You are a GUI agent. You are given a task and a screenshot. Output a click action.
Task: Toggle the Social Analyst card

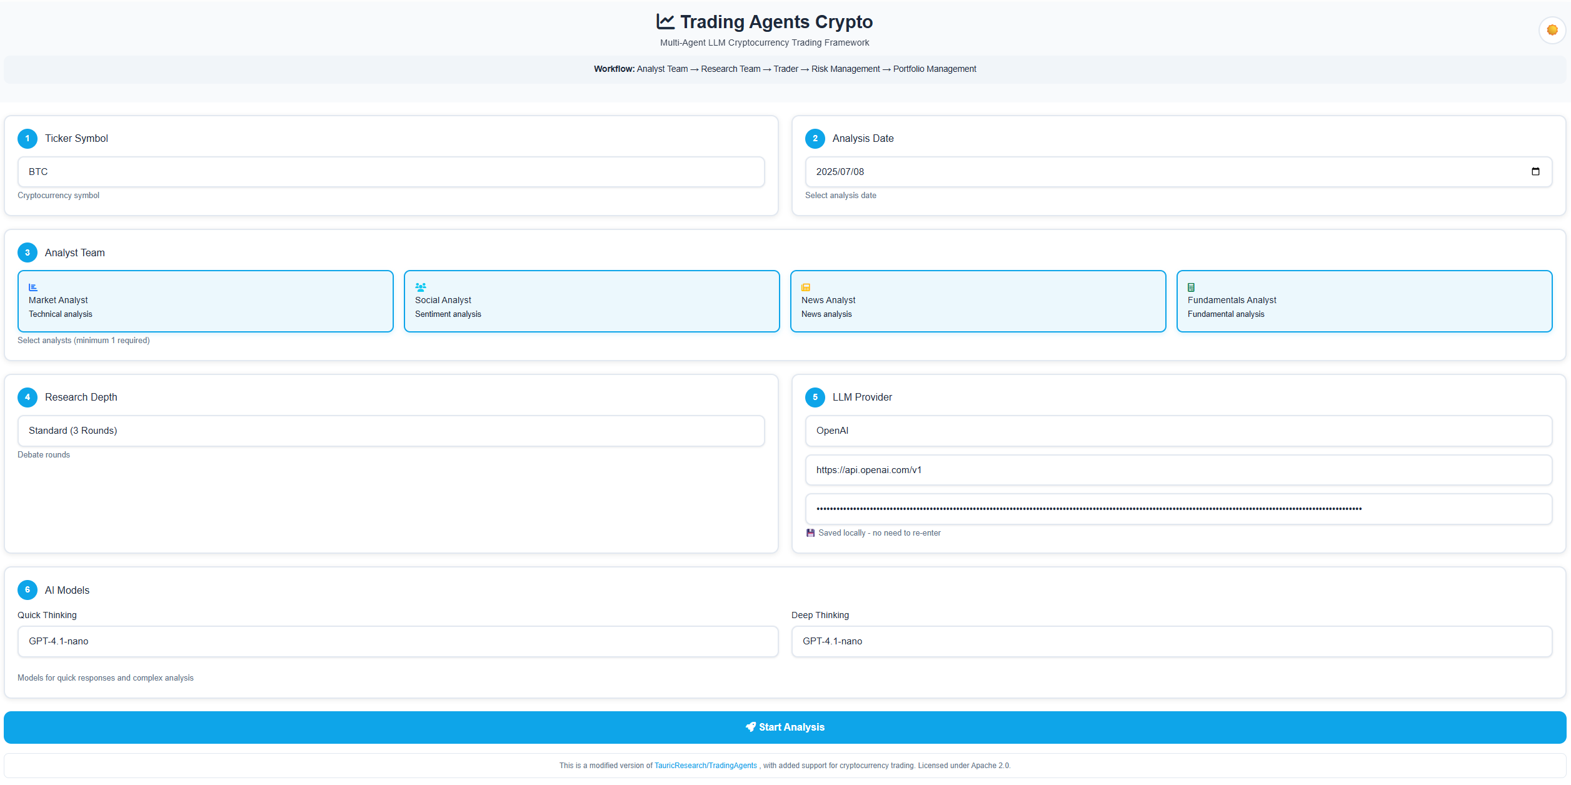coord(592,301)
